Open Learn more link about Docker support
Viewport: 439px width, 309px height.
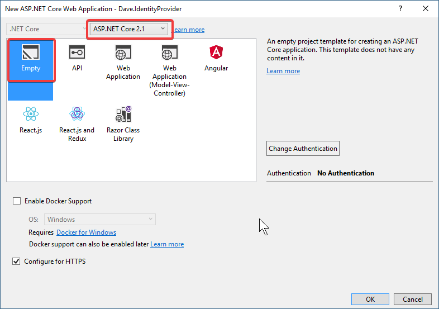167,244
